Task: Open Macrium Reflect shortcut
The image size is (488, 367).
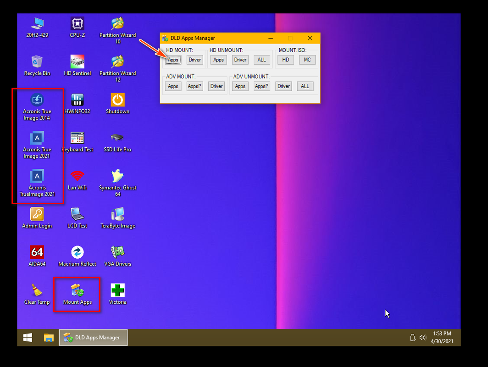Action: tap(77, 256)
